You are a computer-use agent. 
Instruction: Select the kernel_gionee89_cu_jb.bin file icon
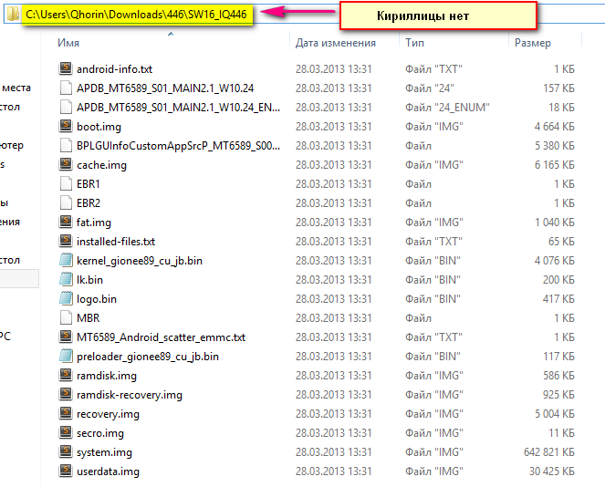65,260
